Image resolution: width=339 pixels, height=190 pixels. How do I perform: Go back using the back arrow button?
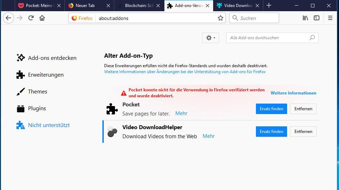coord(8,18)
